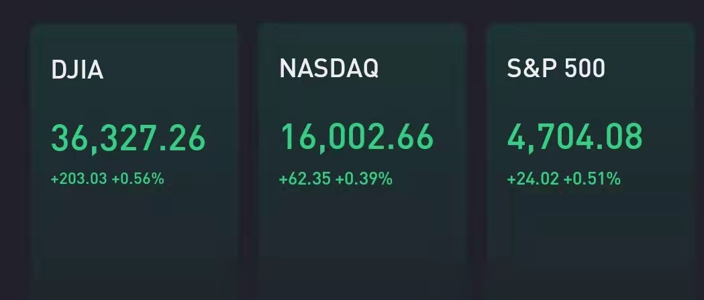This screenshot has width=704, height=300.
Task: Open the DJIA index card title
Action: (78, 70)
